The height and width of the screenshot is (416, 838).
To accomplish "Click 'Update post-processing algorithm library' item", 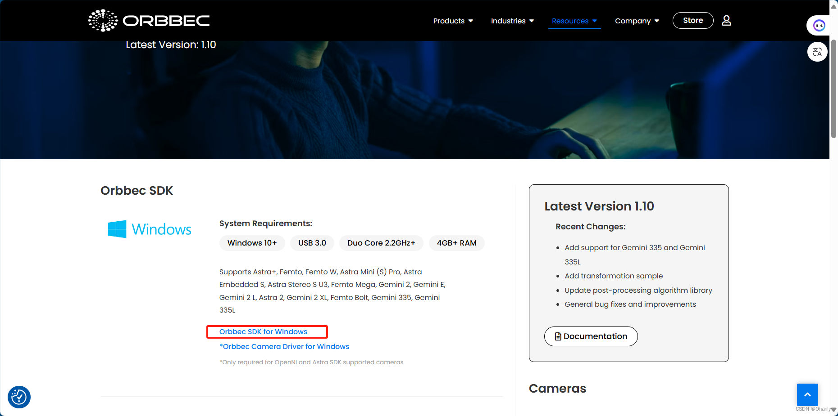I will click(x=638, y=291).
